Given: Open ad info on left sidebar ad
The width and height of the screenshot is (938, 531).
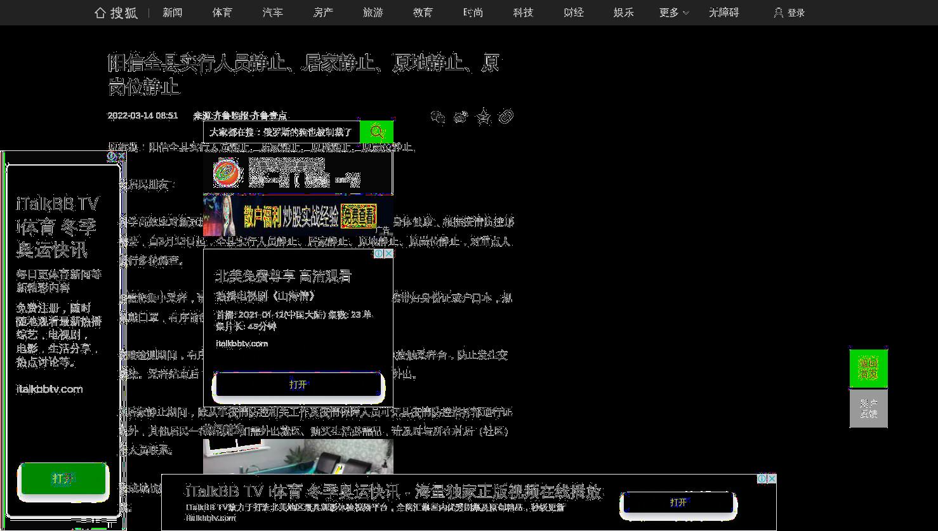Looking at the screenshot, I should coord(112,156).
